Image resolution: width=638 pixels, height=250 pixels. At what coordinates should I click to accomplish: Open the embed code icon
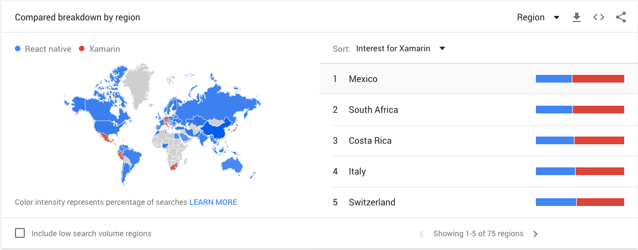tap(598, 17)
